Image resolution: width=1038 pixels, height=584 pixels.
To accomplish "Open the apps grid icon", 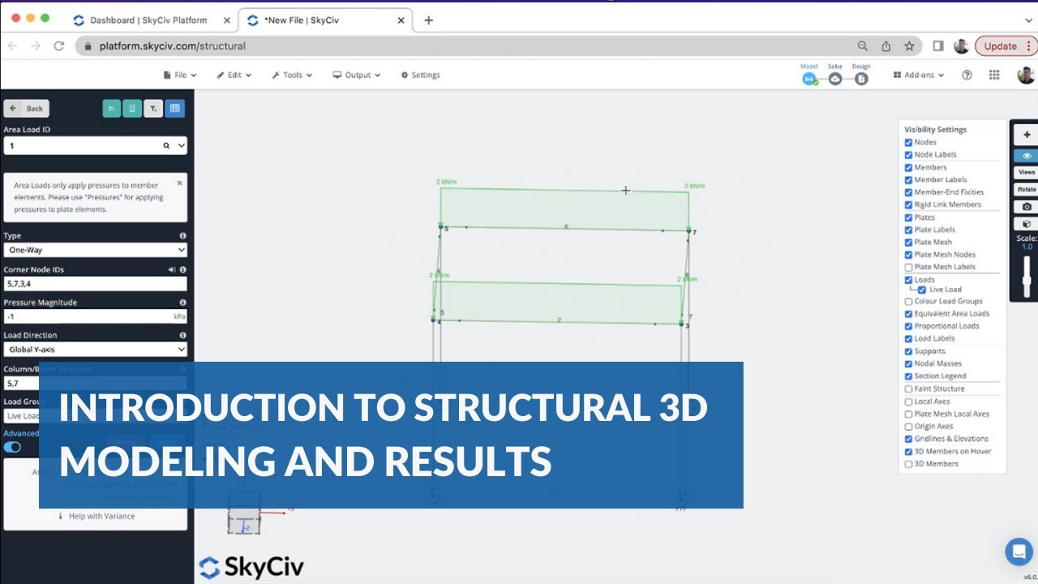I will click(994, 75).
